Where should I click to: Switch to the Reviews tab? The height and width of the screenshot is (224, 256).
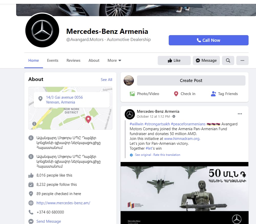pos(73,60)
